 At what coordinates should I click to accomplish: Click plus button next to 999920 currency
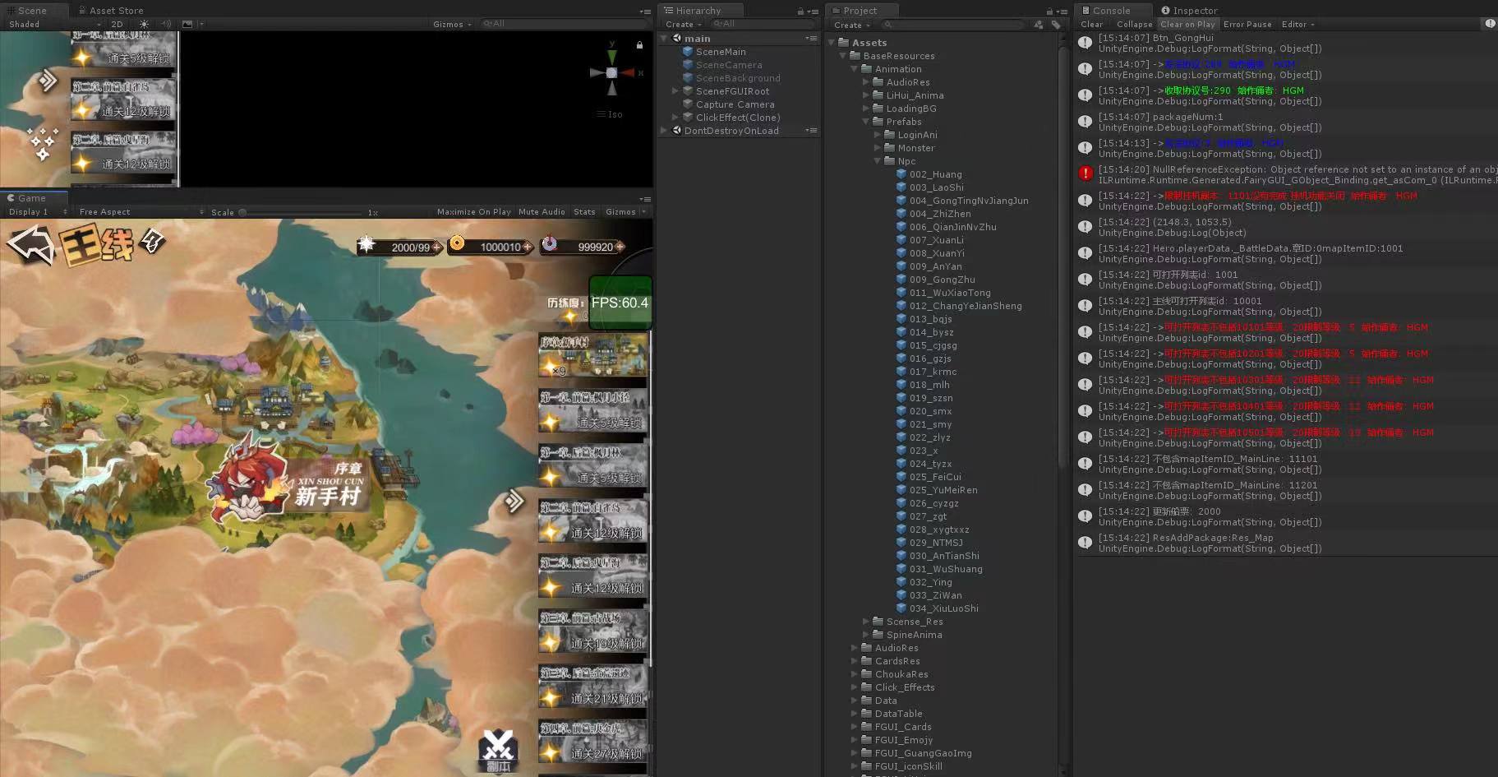(620, 247)
